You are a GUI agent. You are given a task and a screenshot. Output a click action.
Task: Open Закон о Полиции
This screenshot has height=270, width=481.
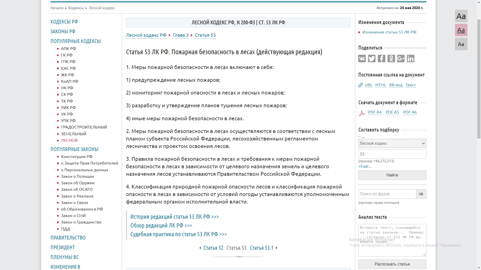pos(77,176)
